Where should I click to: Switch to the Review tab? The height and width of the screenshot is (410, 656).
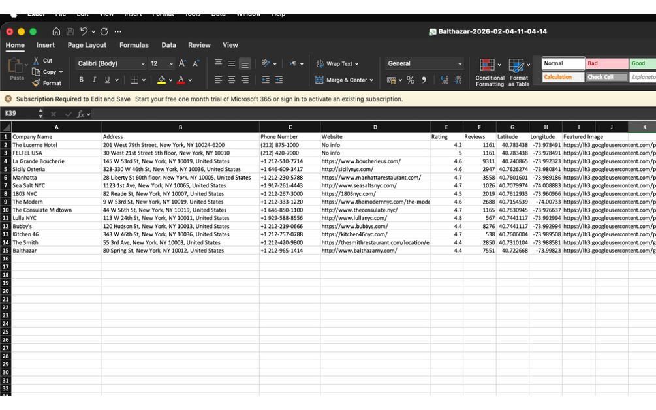199,45
